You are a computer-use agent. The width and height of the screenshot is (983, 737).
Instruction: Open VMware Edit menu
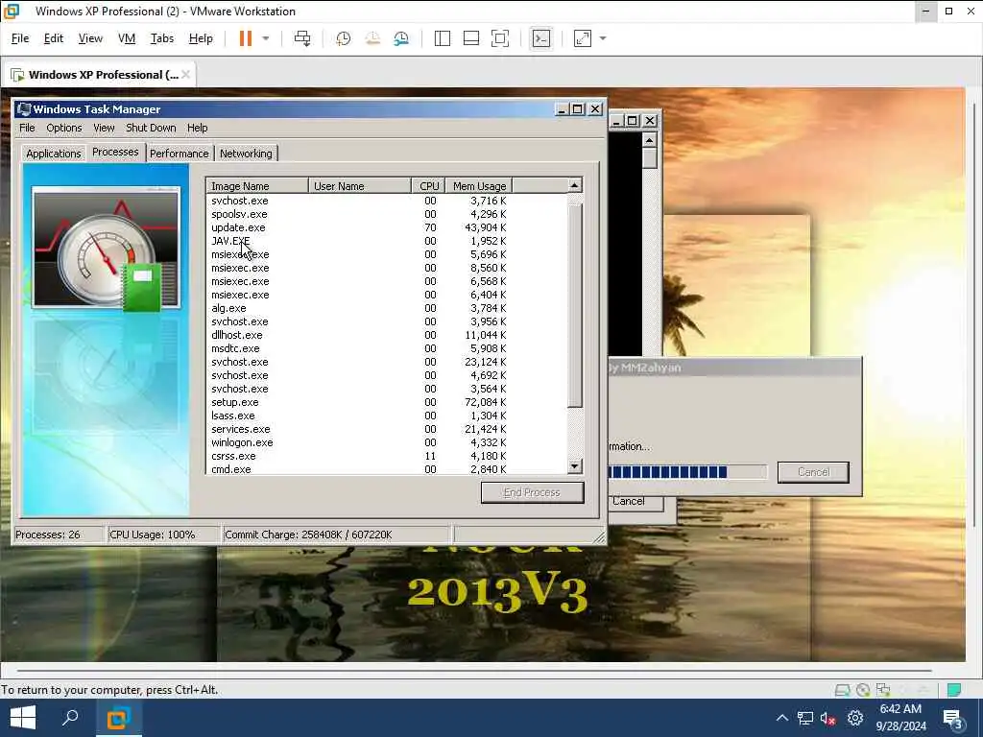tap(54, 38)
